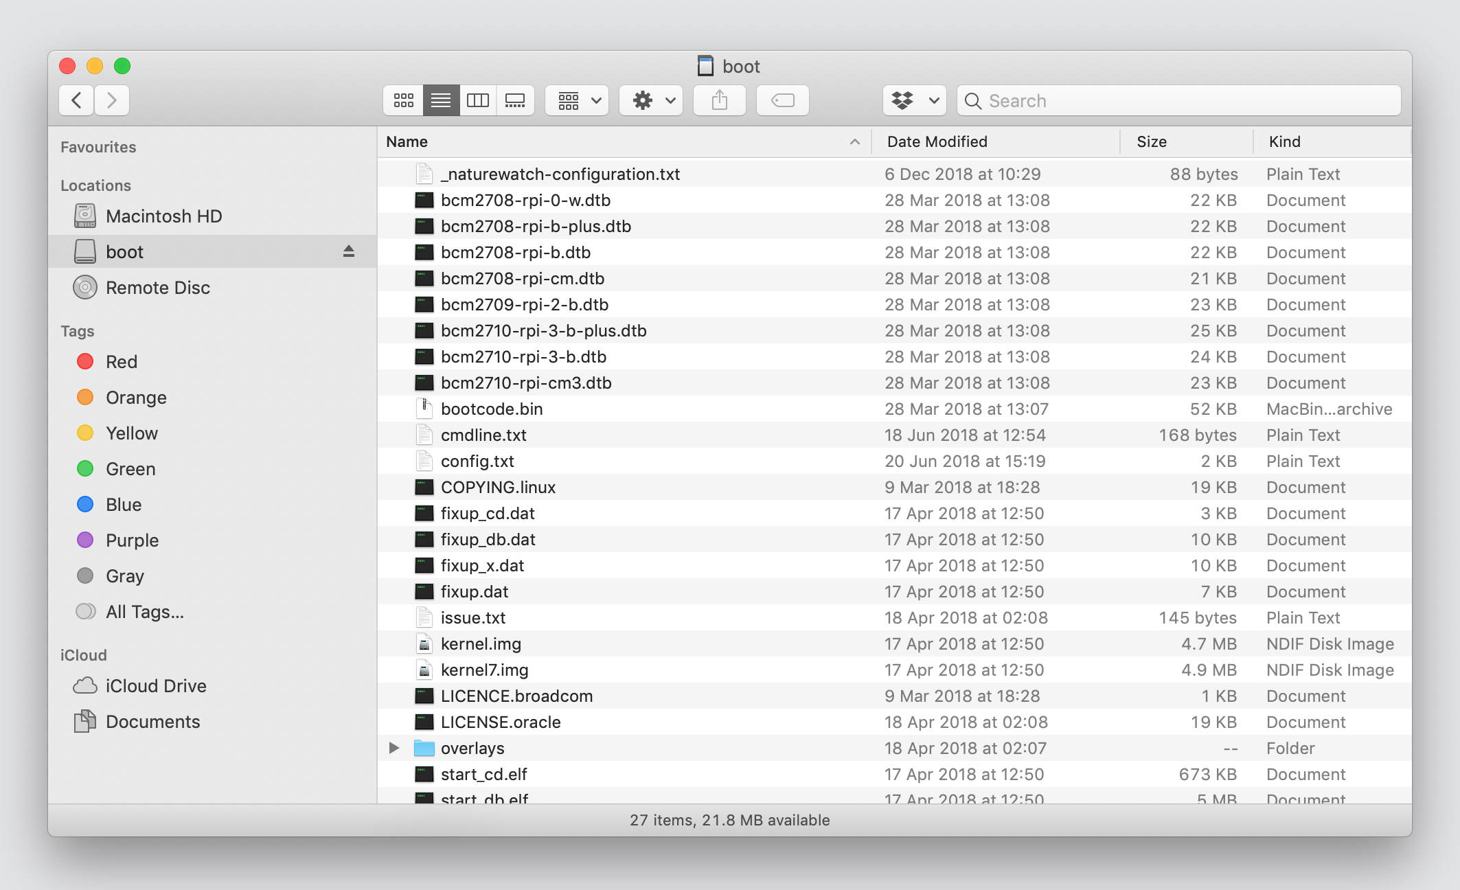The image size is (1460, 890).
Task: Select the LICENSE.oracle file icon
Action: point(424,722)
